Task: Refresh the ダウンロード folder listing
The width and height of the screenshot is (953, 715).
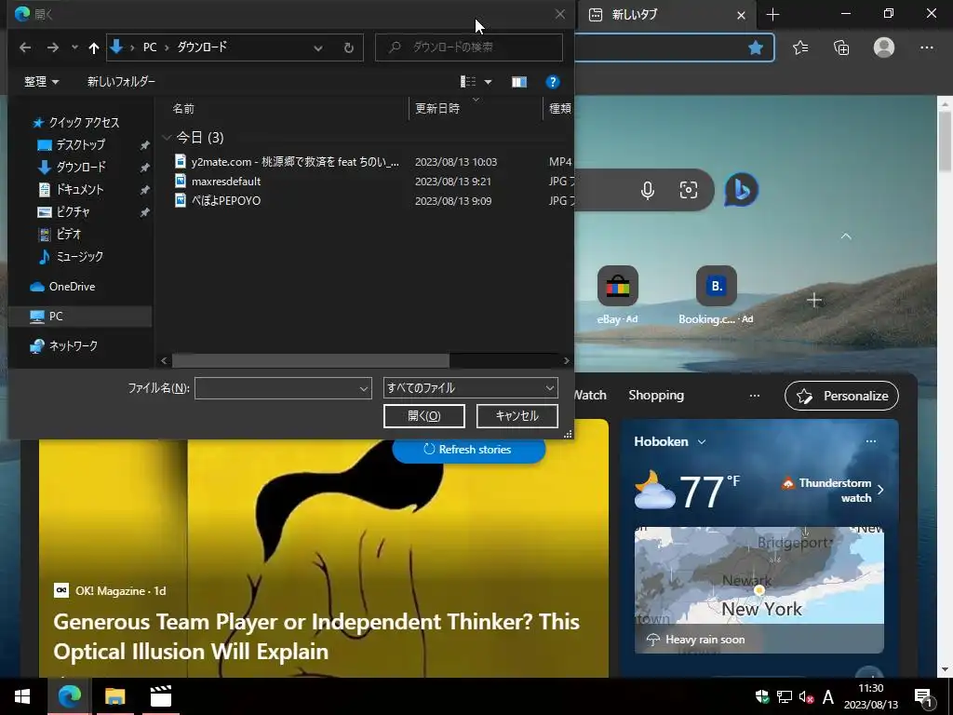Action: (349, 47)
